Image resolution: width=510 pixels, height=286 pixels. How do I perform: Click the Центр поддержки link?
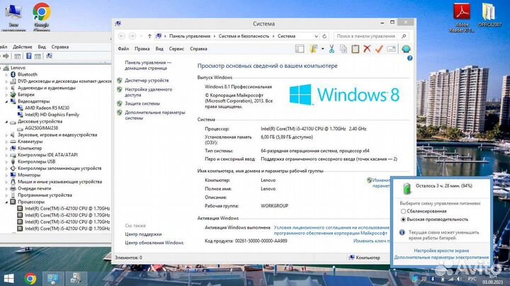[x=143, y=234]
